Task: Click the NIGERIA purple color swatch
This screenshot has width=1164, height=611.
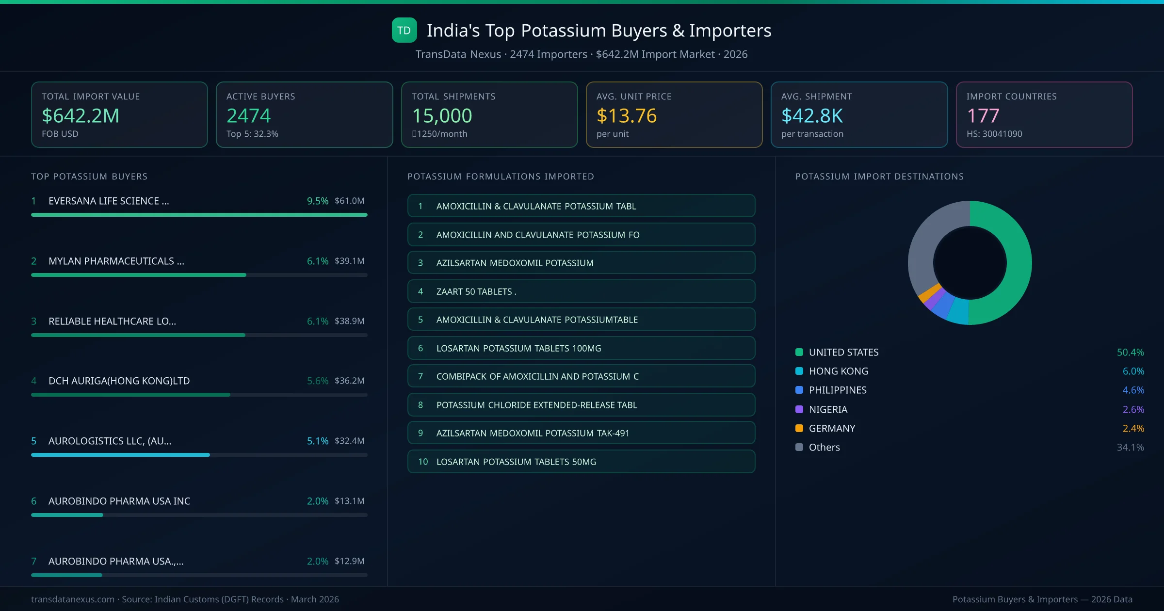Action: 799,409
